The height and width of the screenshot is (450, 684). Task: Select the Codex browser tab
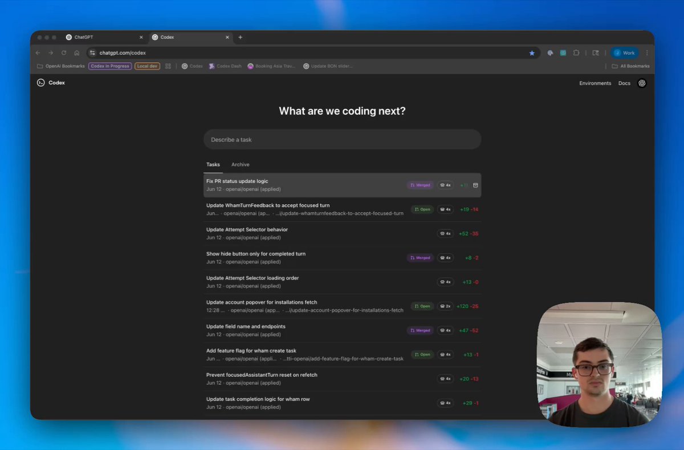pyautogui.click(x=190, y=37)
